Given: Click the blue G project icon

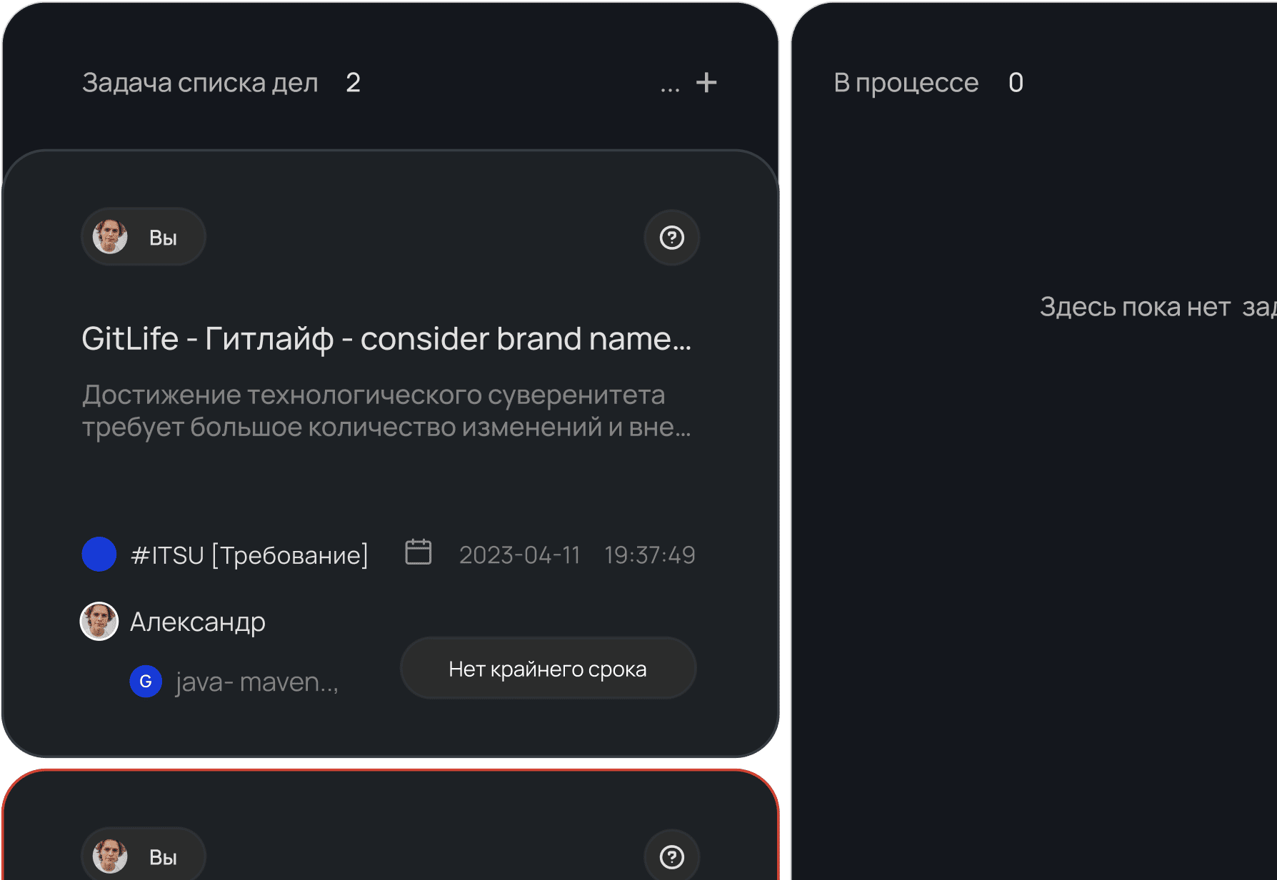Looking at the screenshot, I should coord(146,682).
